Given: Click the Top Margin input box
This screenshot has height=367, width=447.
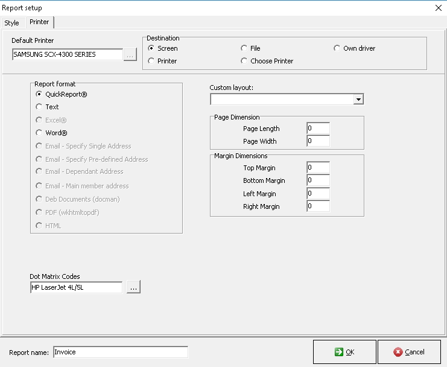Looking at the screenshot, I should pos(318,168).
